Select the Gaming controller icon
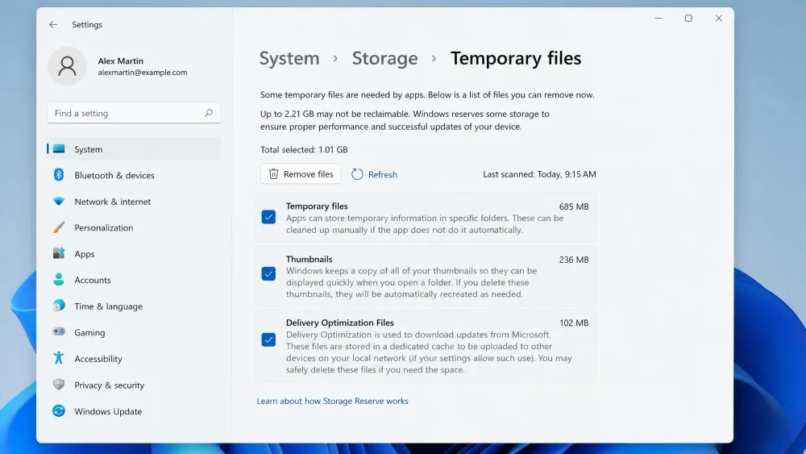The height and width of the screenshot is (454, 806). (59, 332)
